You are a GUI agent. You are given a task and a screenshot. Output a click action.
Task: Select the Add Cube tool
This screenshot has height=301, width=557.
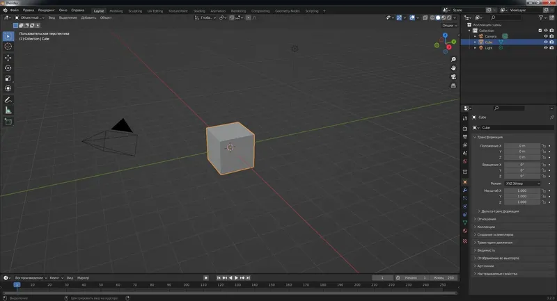(x=8, y=122)
